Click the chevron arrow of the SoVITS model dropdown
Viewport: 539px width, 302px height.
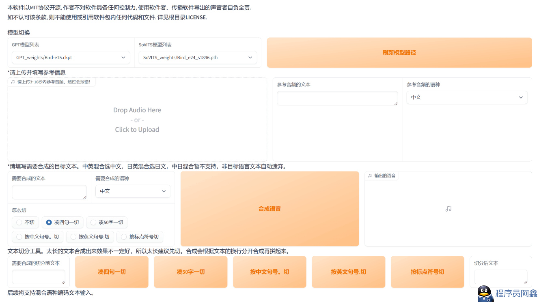(250, 58)
